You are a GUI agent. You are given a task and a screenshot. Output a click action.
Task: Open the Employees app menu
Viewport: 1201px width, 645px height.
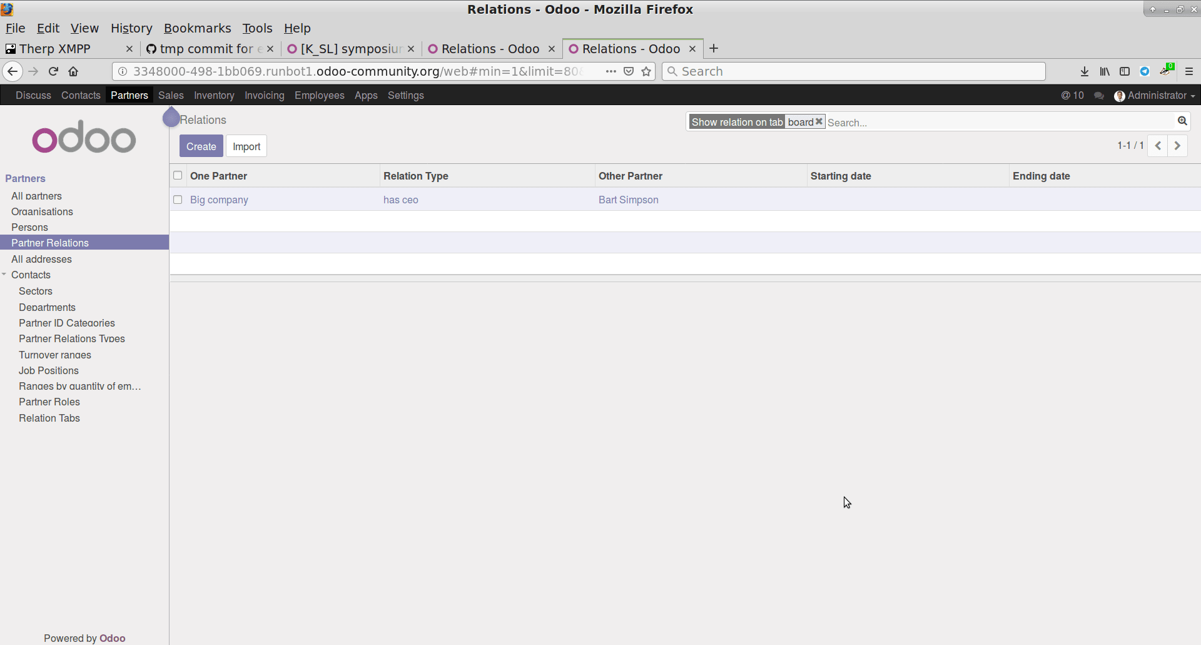coord(319,95)
